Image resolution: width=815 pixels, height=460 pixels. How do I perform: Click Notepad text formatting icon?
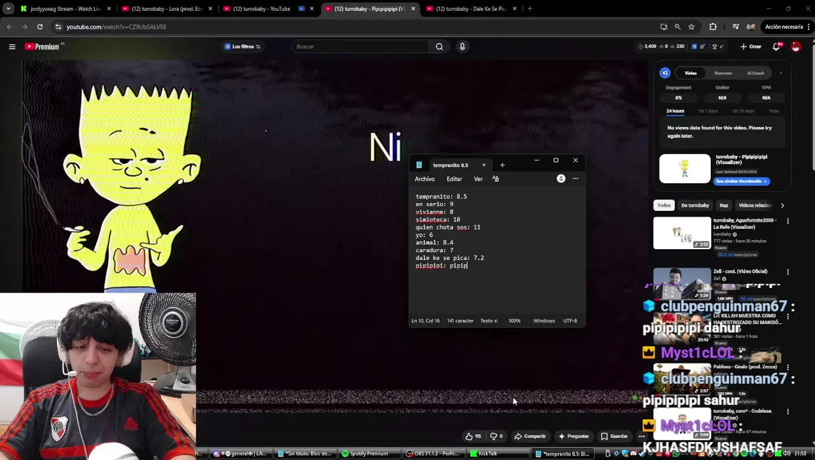(495, 179)
